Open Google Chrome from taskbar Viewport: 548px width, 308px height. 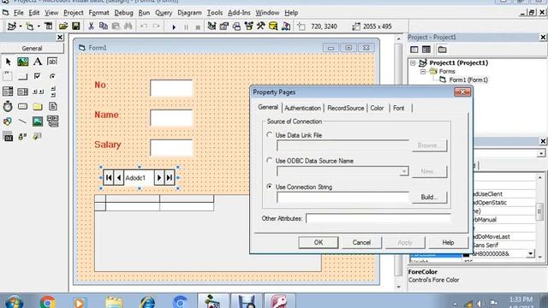[x=48, y=302]
